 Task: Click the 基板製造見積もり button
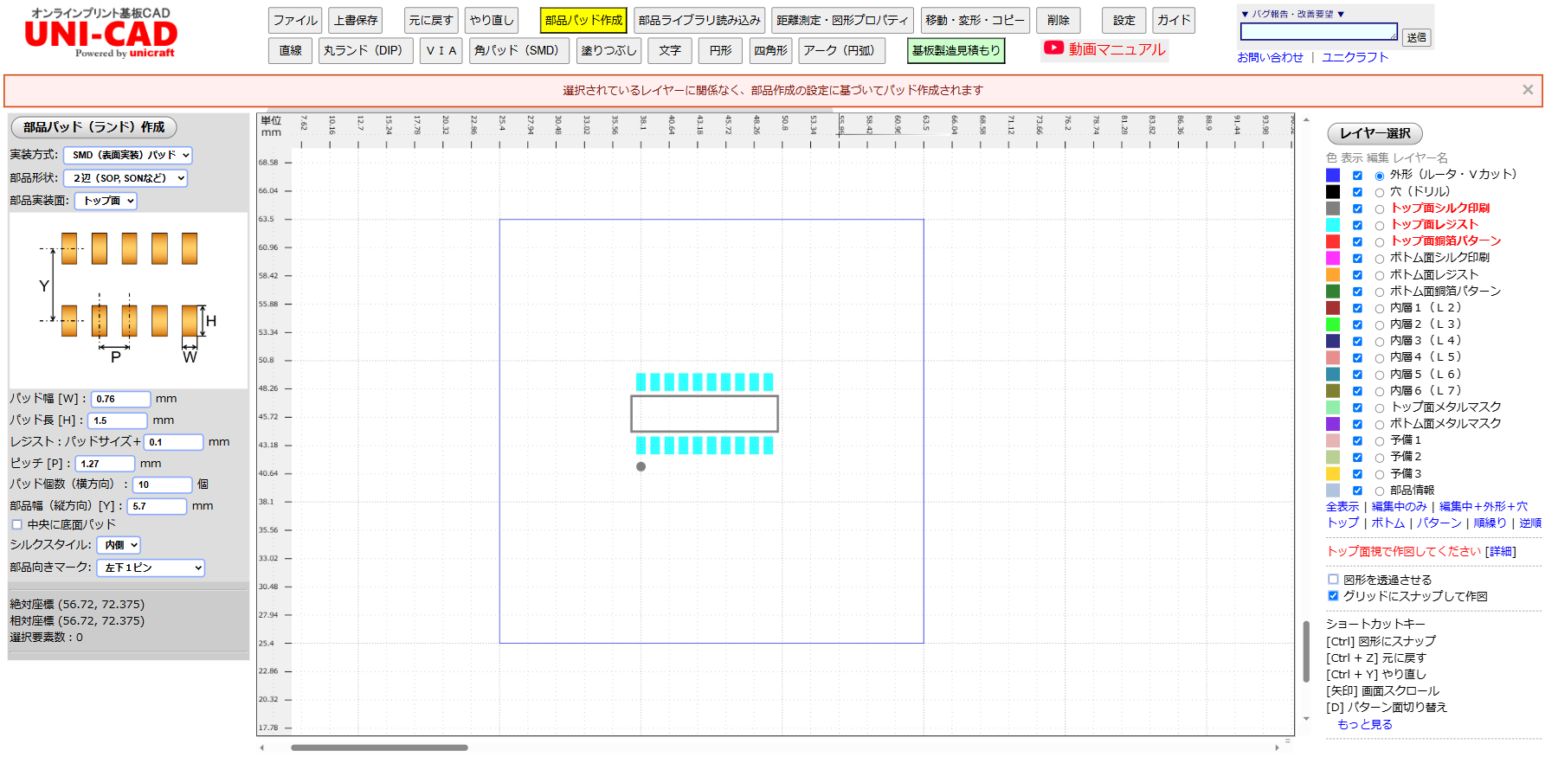click(956, 51)
